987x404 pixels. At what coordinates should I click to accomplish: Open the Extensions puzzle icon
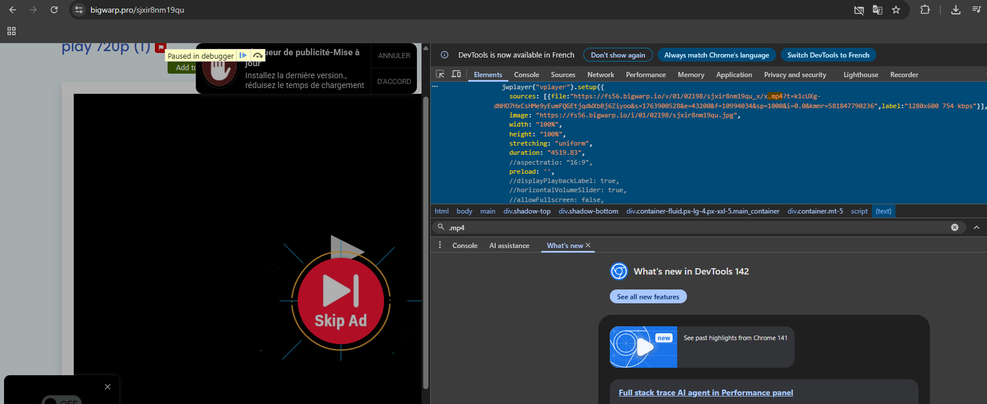click(x=925, y=10)
